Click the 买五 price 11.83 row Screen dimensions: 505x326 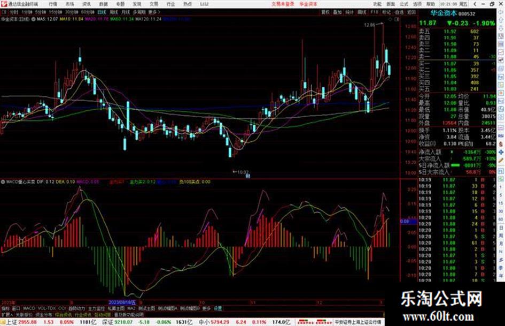coord(457,89)
